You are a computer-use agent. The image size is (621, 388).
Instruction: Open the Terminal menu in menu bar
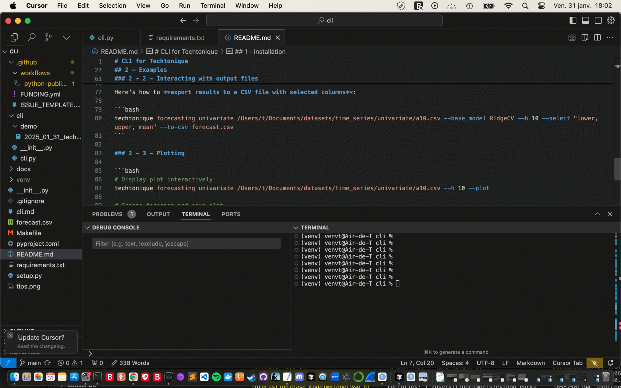coord(212,5)
